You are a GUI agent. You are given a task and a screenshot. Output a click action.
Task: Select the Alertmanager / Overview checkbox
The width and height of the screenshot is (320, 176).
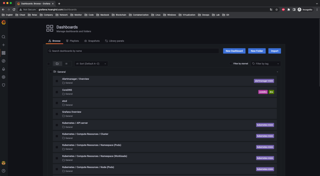click(57, 81)
